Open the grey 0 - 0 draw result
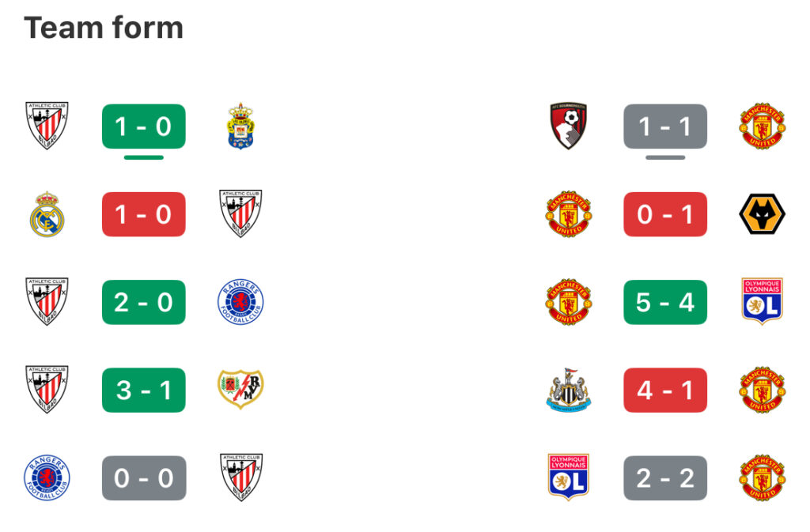The image size is (810, 532). click(144, 477)
